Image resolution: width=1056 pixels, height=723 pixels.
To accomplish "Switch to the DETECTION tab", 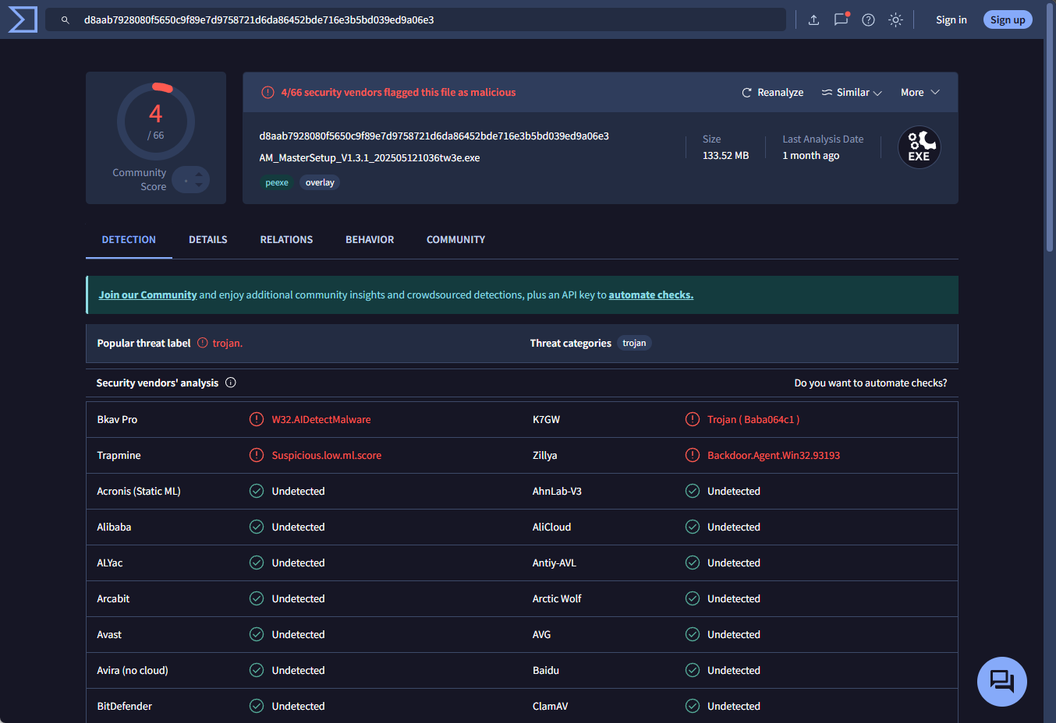I will tap(129, 240).
